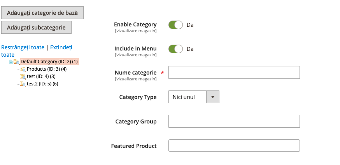The width and height of the screenshot is (340, 165).
Task: Click the Featured Product label
Action: click(134, 146)
